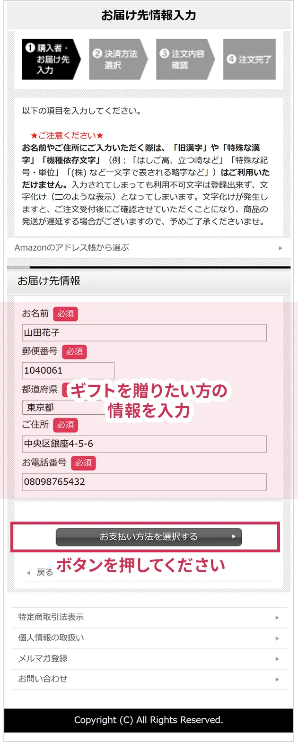Click the お名前 input field

tap(144, 332)
